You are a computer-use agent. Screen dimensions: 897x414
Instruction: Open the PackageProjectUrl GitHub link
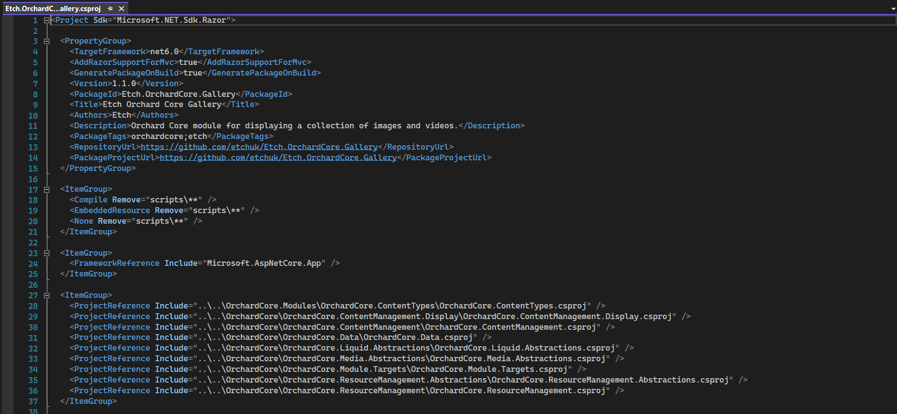click(x=278, y=157)
